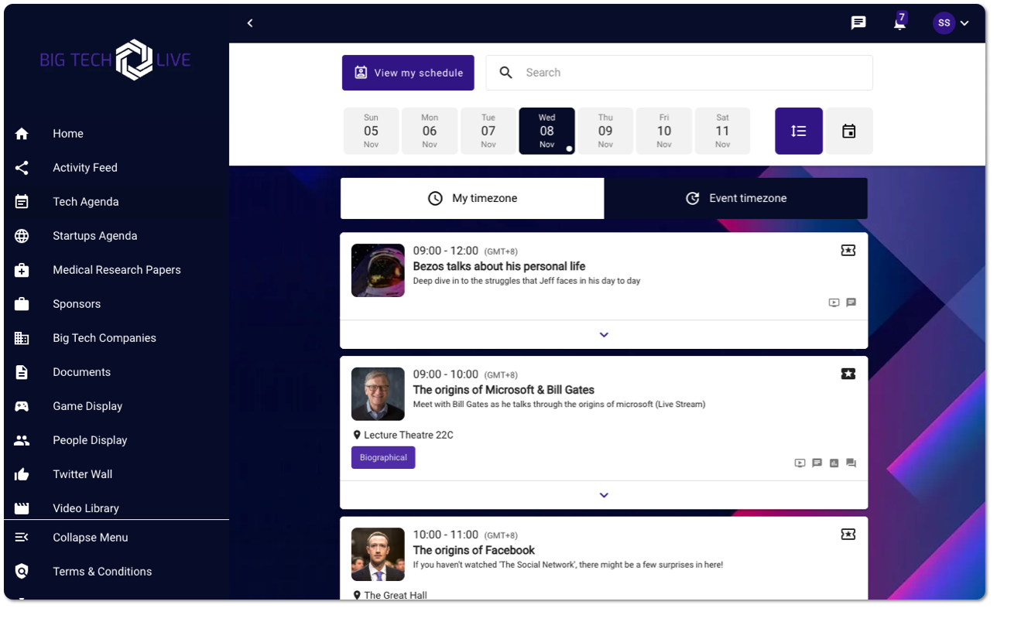Click View my schedule button
Viewport: 1021px width, 622px height.
point(408,73)
